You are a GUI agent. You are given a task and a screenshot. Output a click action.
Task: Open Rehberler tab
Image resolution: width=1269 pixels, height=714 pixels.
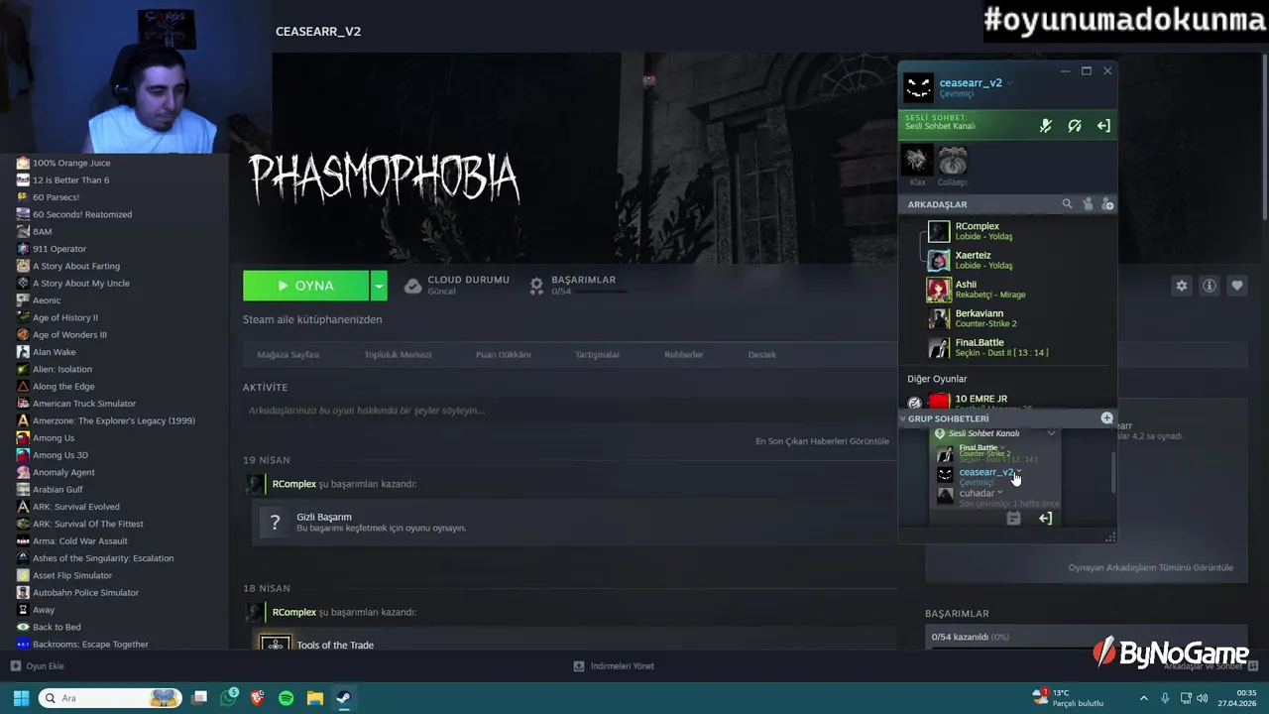click(x=684, y=355)
